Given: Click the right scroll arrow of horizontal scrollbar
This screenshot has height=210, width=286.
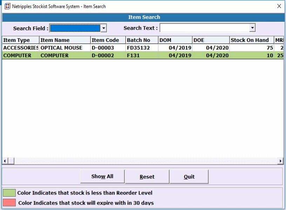Looking at the screenshot, I should click(x=280, y=161).
